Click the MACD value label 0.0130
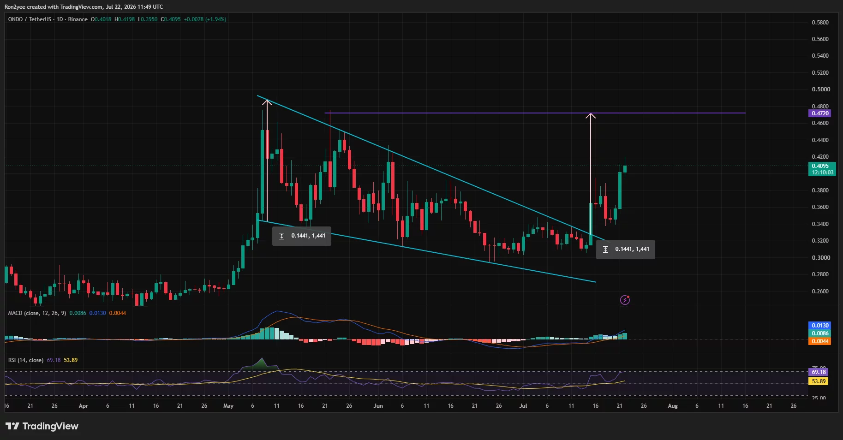 click(x=820, y=326)
